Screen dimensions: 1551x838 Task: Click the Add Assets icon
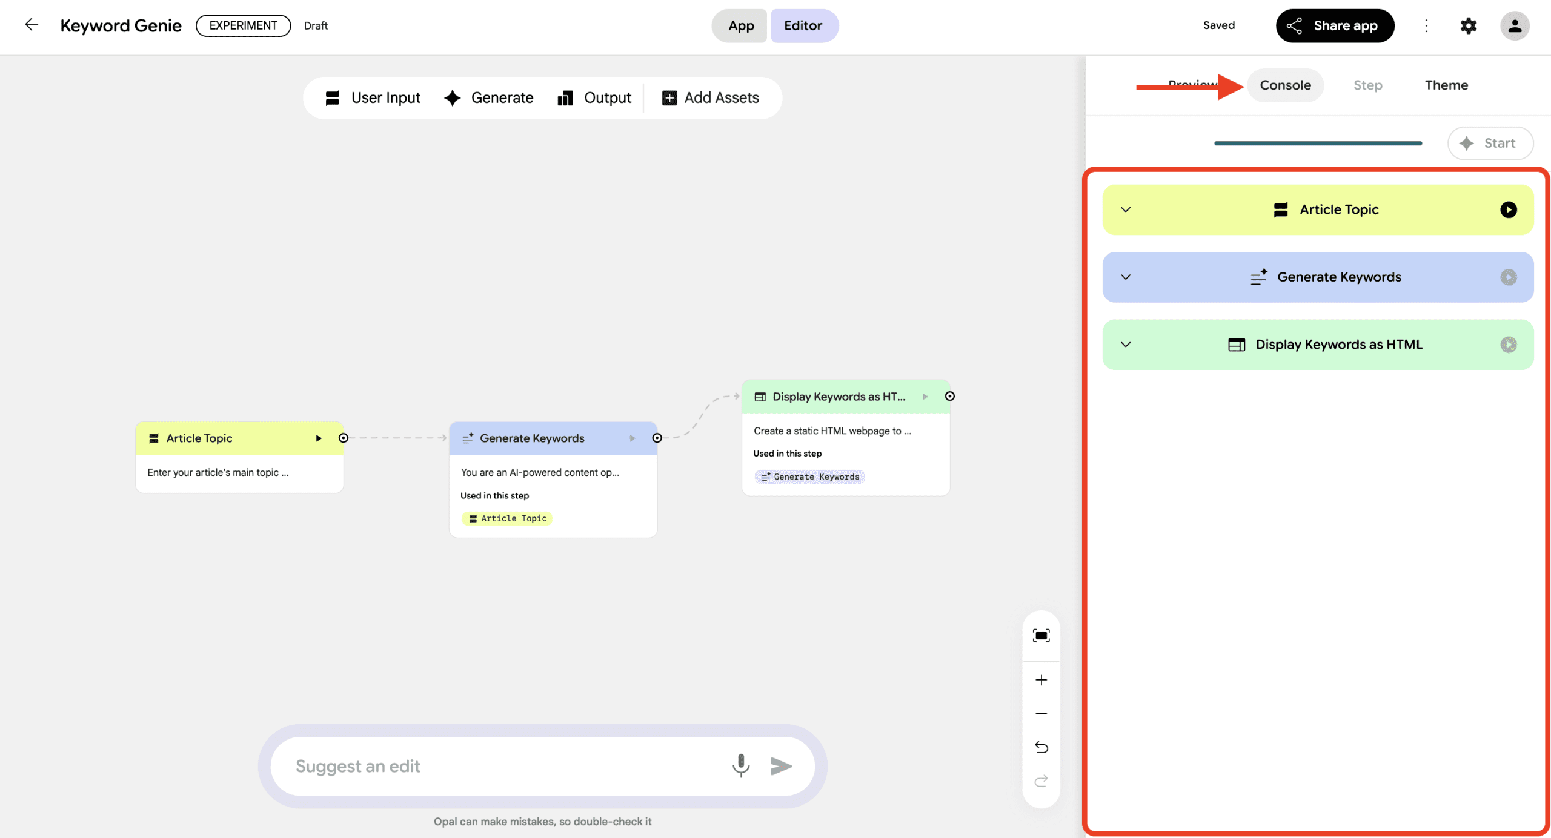[x=669, y=97]
